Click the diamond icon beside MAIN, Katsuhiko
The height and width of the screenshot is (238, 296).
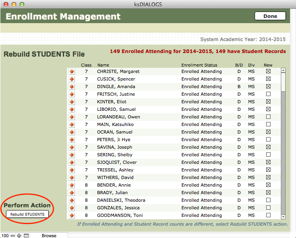[x=72, y=125]
